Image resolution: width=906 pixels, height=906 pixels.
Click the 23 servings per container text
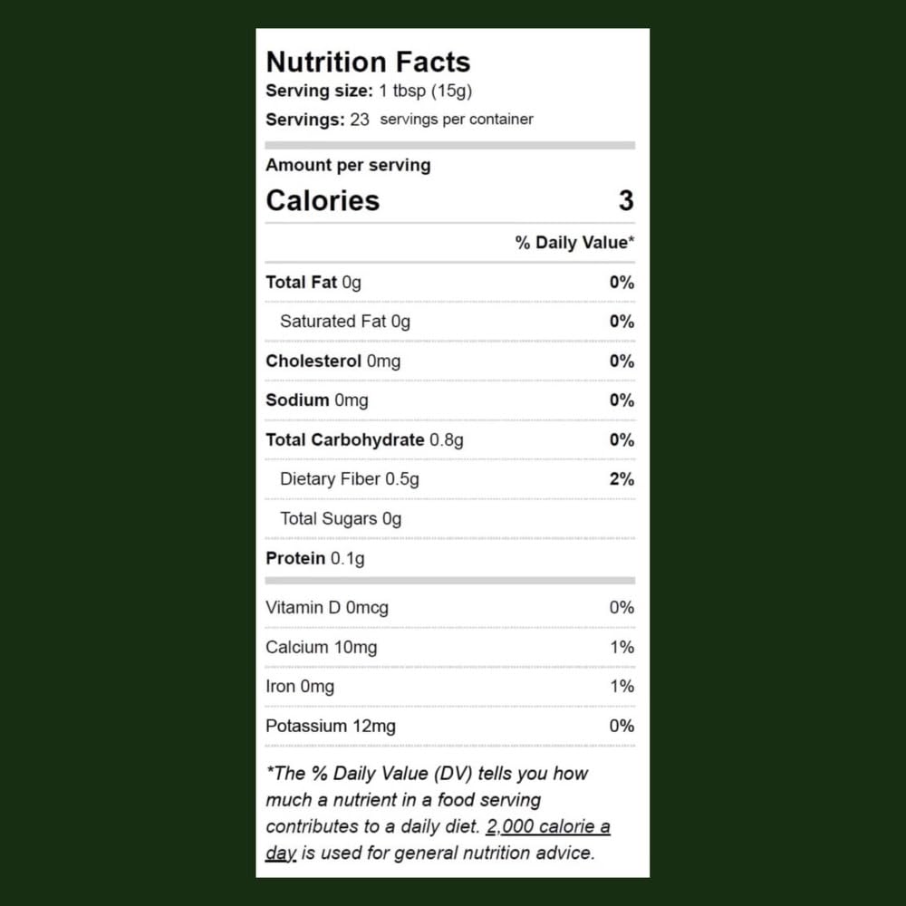coord(400,120)
